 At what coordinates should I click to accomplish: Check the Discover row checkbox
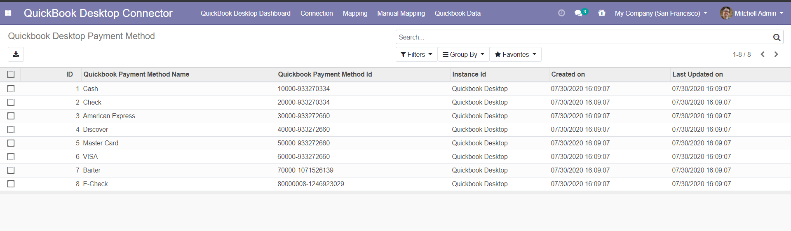point(11,130)
